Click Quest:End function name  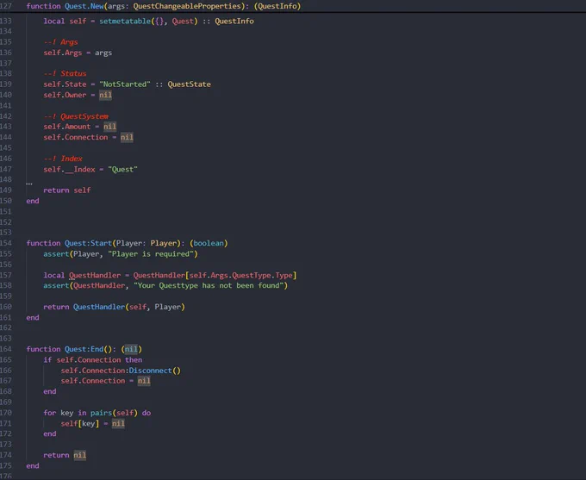click(84, 349)
